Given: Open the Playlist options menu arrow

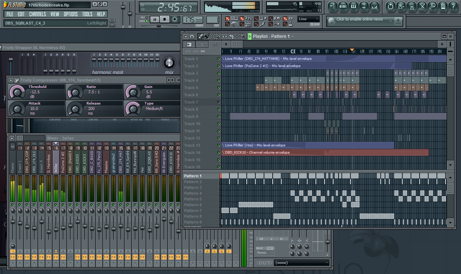Looking at the screenshot, I should (185, 36).
